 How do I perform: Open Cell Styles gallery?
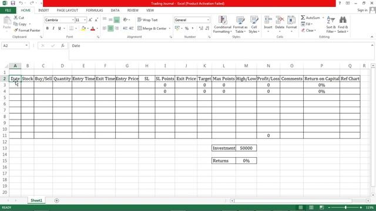pyautogui.click(x=254, y=25)
